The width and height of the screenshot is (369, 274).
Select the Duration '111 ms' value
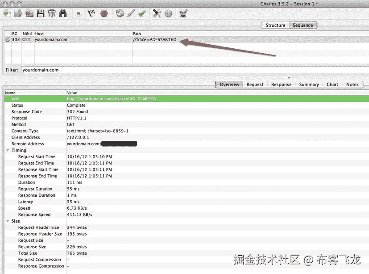(x=75, y=182)
